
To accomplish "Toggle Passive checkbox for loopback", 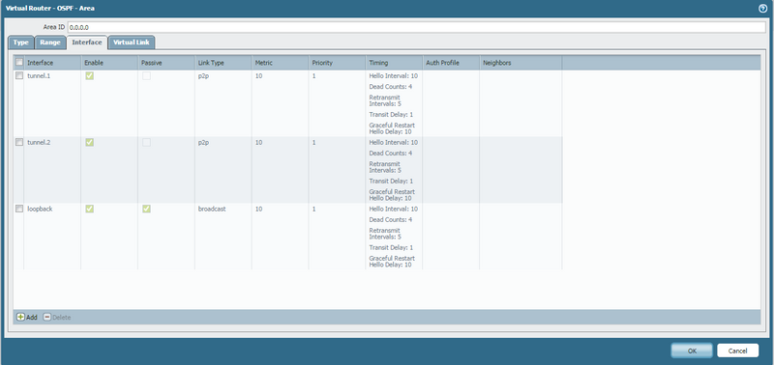I will pyautogui.click(x=147, y=209).
